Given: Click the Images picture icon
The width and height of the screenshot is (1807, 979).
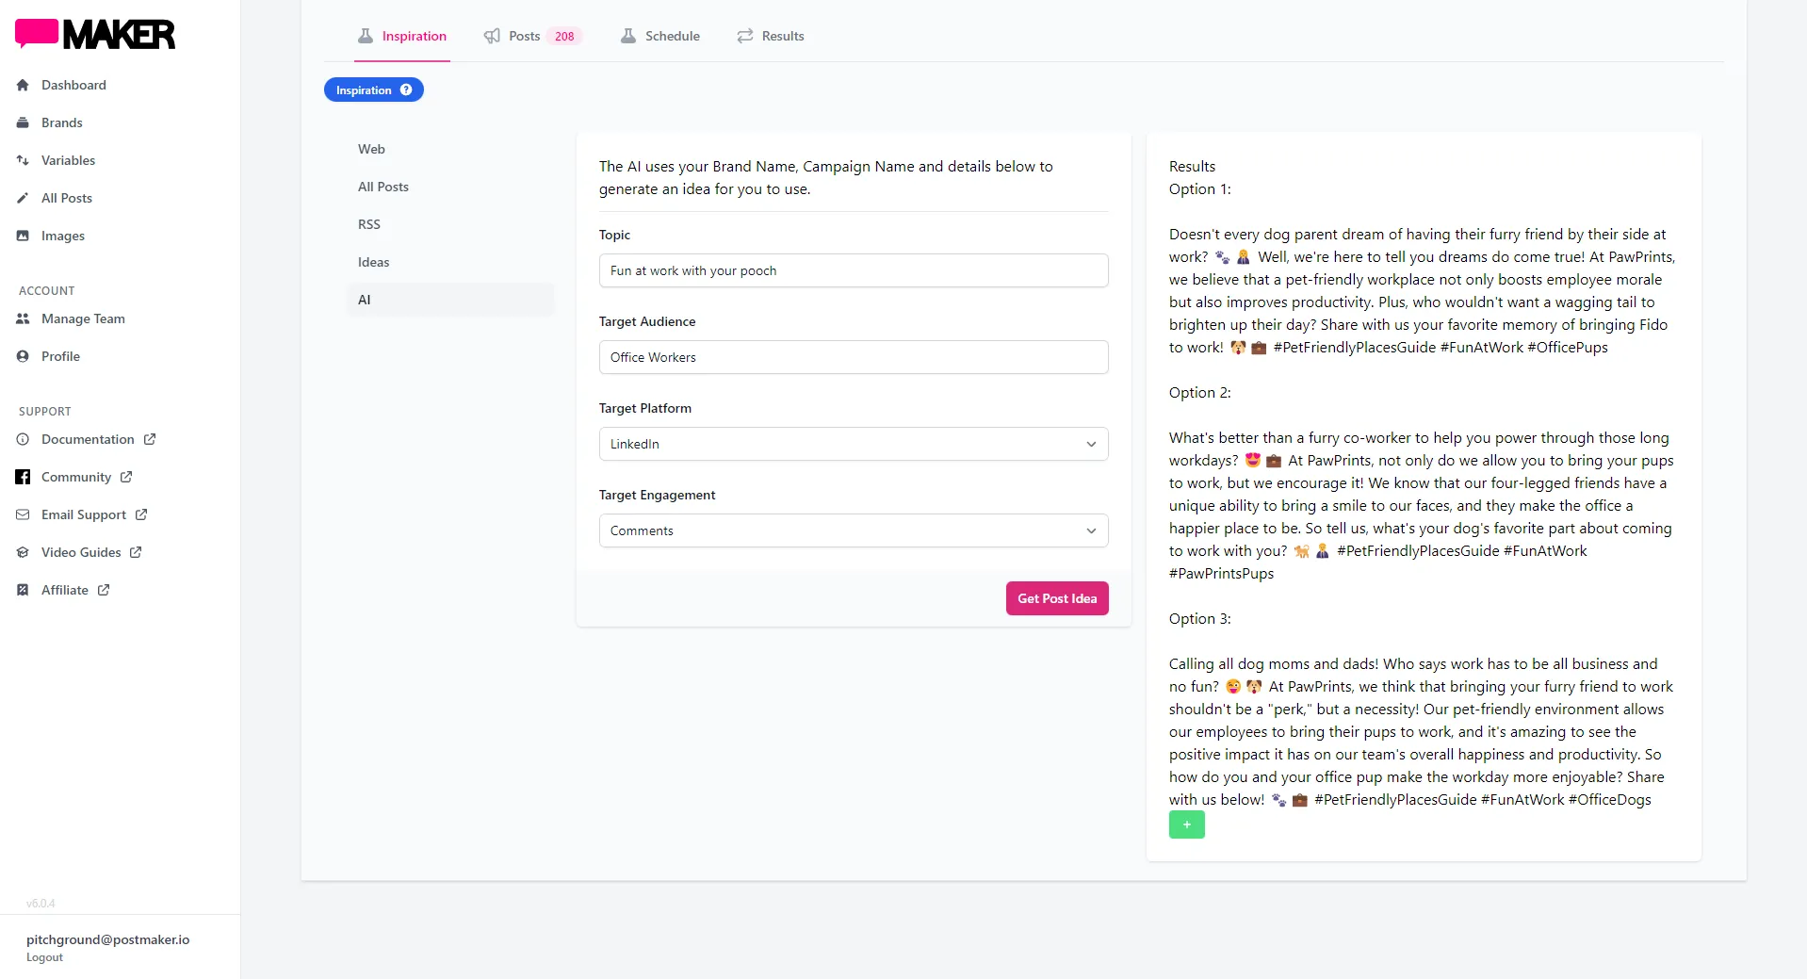Looking at the screenshot, I should point(23,236).
